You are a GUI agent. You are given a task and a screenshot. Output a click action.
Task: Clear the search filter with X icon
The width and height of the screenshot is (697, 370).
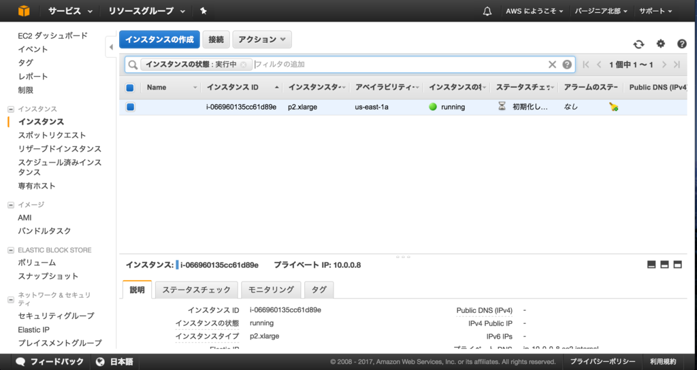coord(552,65)
